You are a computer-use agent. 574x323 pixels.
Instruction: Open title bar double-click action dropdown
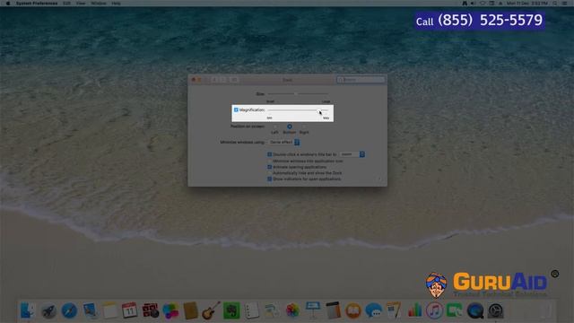click(352, 154)
